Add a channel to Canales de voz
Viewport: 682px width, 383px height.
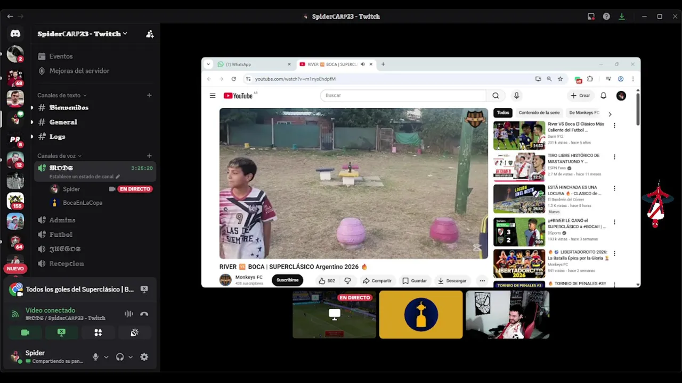coord(149,156)
